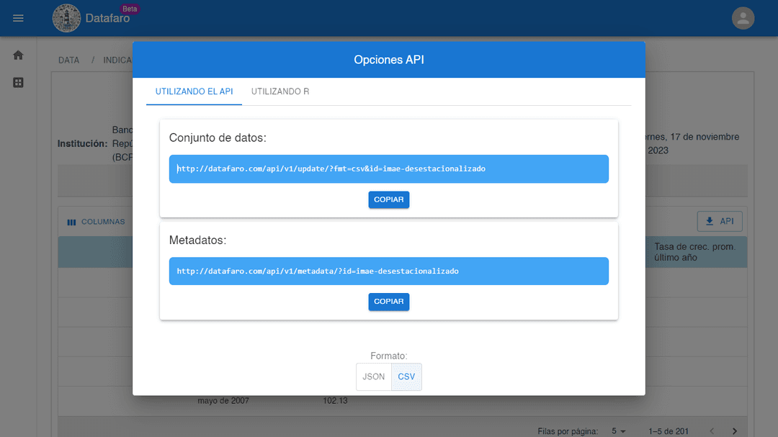Go to previous table page arrow
This screenshot has height=437, width=778.
(712, 431)
